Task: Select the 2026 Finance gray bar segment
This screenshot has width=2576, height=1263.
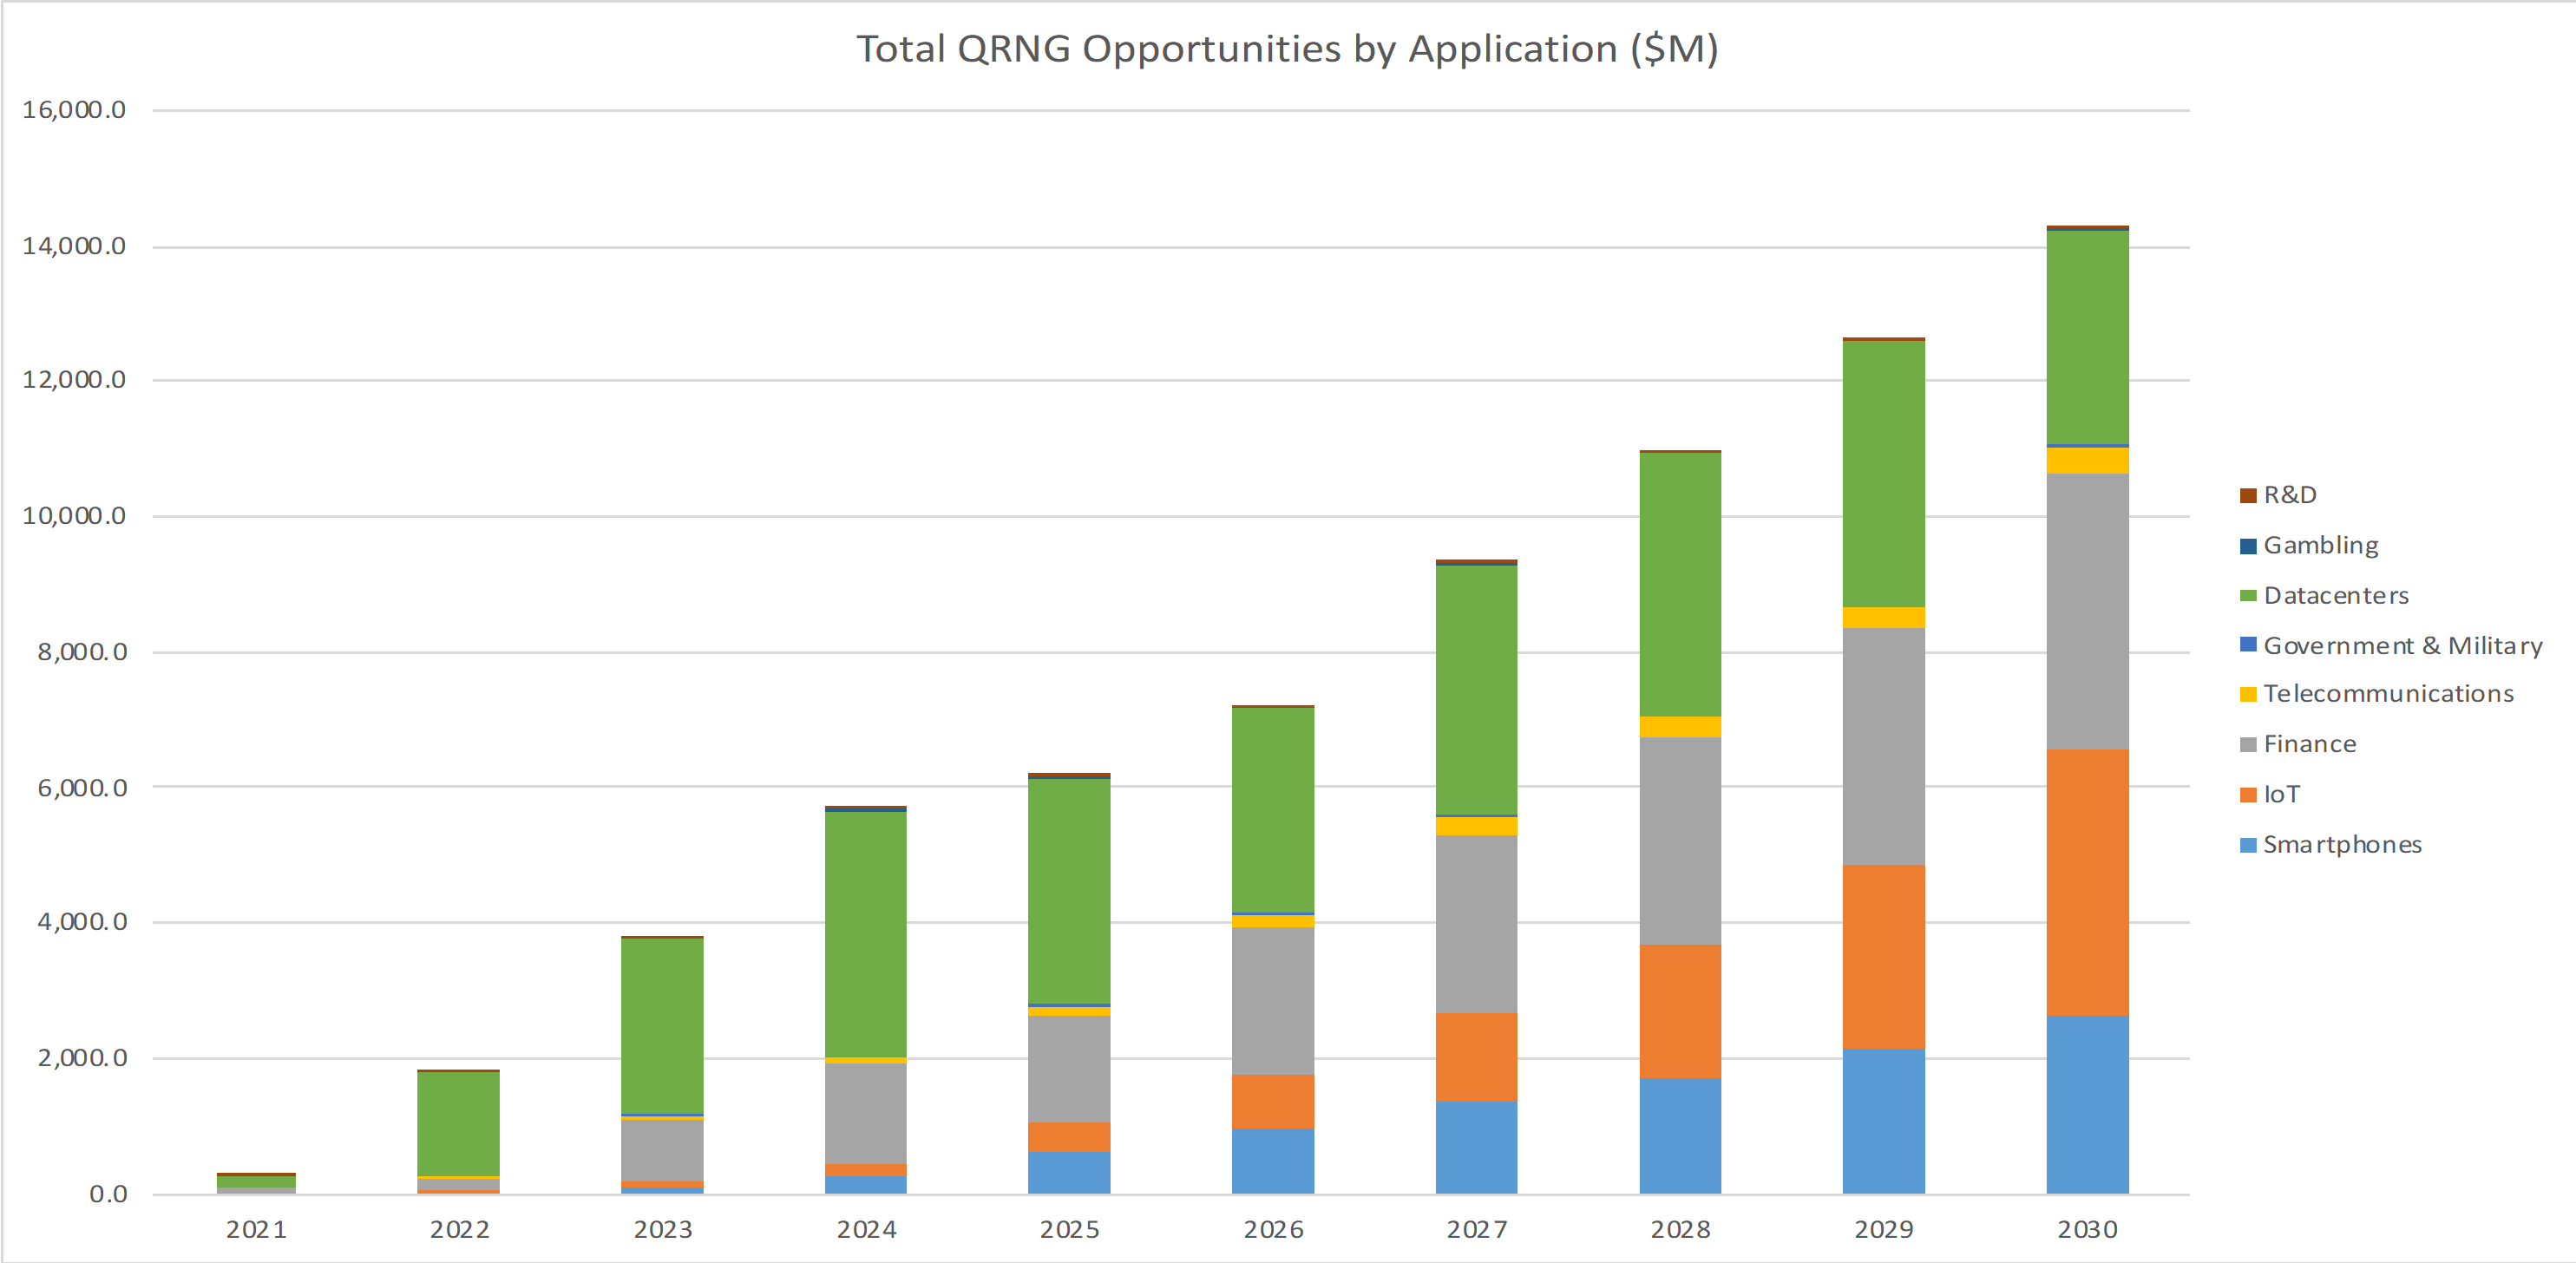Action: [x=1273, y=1002]
